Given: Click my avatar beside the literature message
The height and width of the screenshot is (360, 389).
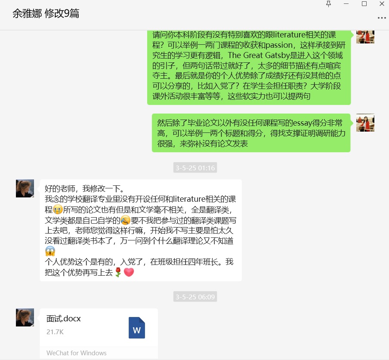Looking at the screenshot, I should tap(365, 37).
